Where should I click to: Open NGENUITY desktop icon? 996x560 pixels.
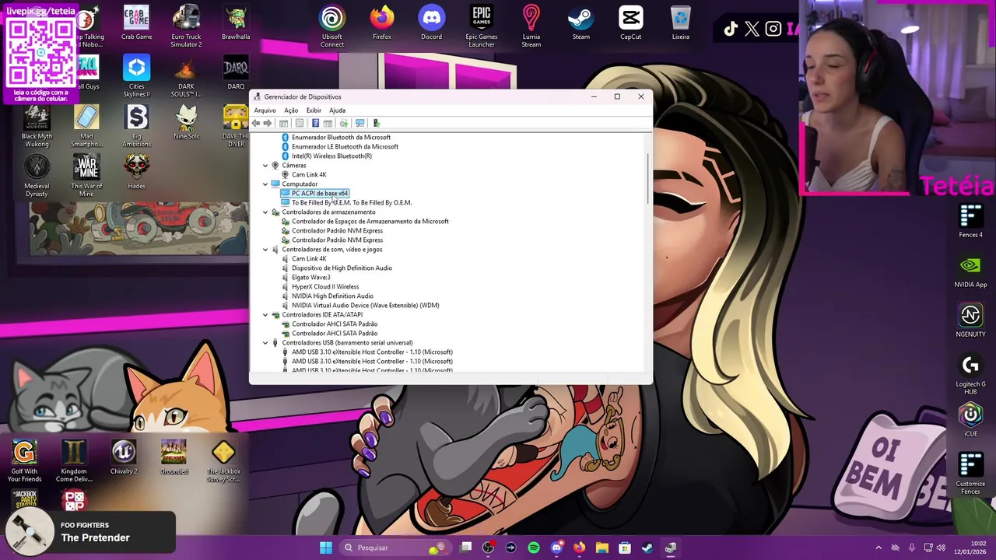[x=970, y=320]
